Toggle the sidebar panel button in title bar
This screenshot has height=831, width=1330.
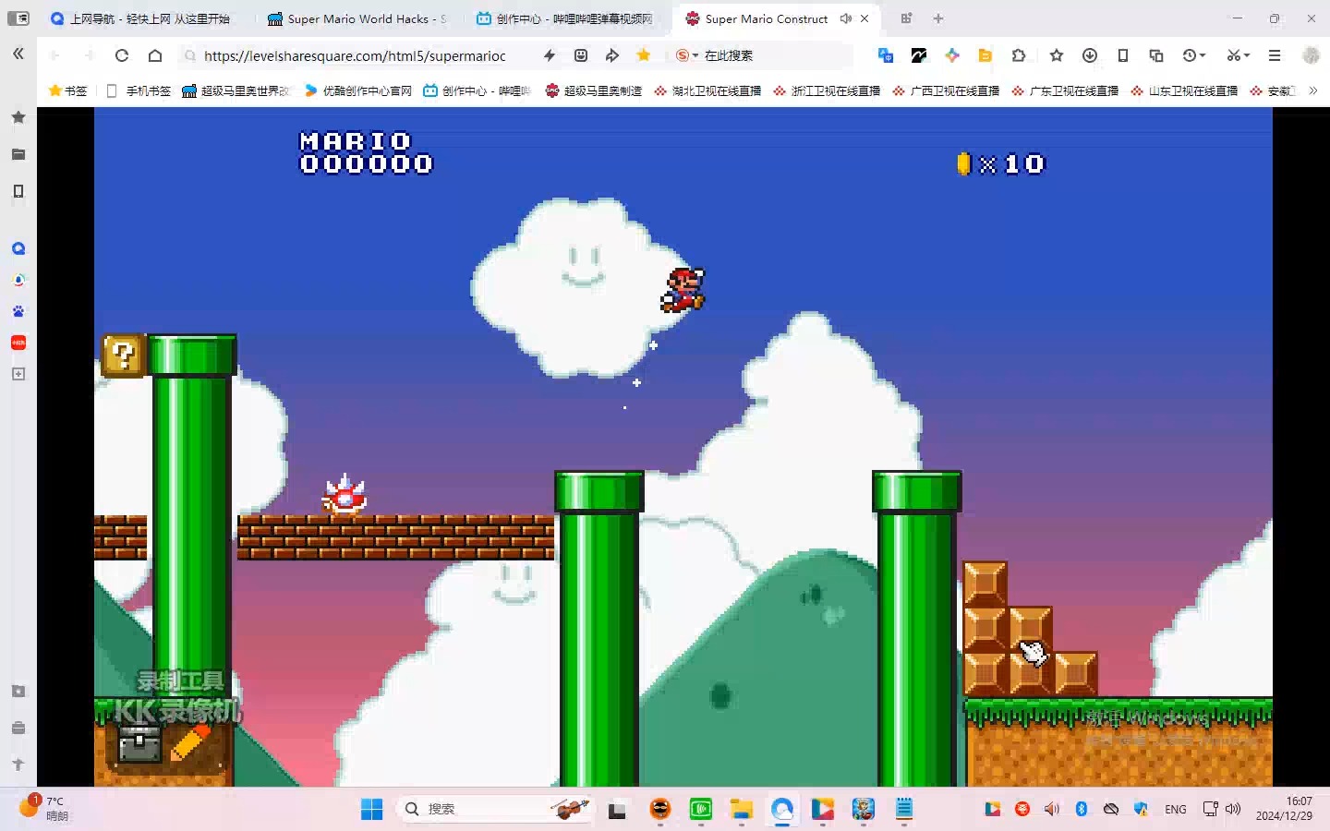(x=18, y=18)
